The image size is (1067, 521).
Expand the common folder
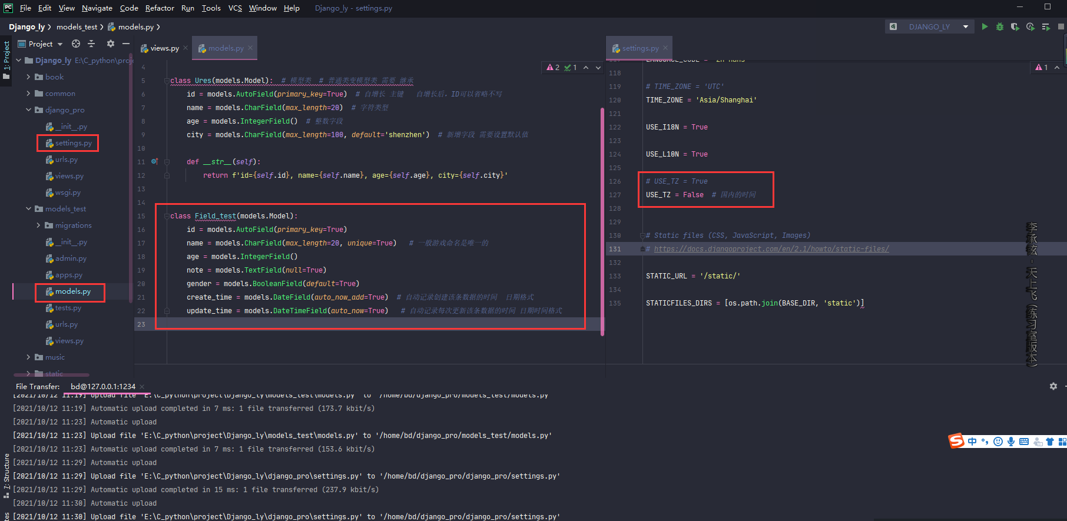[28, 93]
